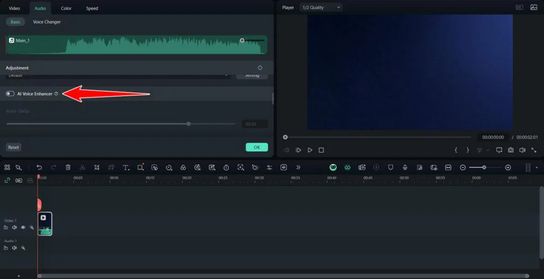Adjust player volume with the speaker icon
This screenshot has height=279, width=544.
(522, 150)
